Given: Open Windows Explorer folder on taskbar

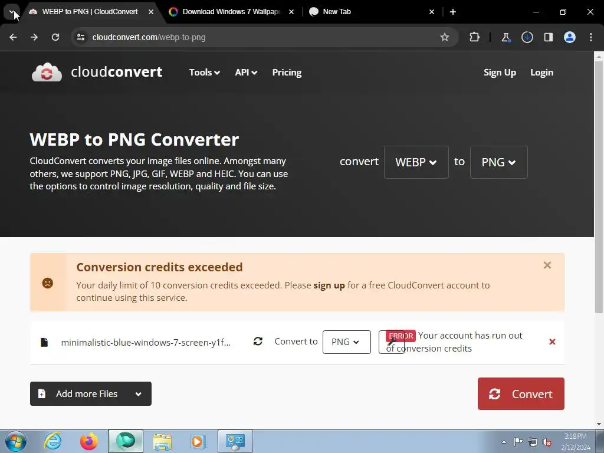Looking at the screenshot, I should [x=162, y=441].
